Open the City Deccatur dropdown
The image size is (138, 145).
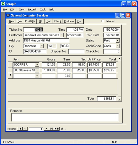42,46
